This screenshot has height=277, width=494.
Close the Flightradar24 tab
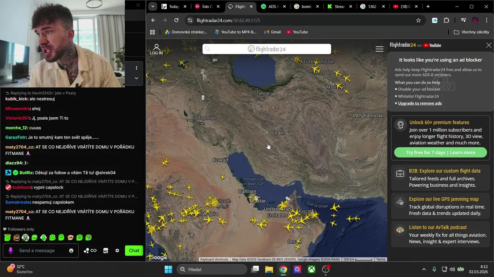(x=252, y=7)
